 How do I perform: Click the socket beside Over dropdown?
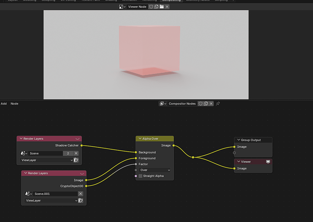(136, 170)
